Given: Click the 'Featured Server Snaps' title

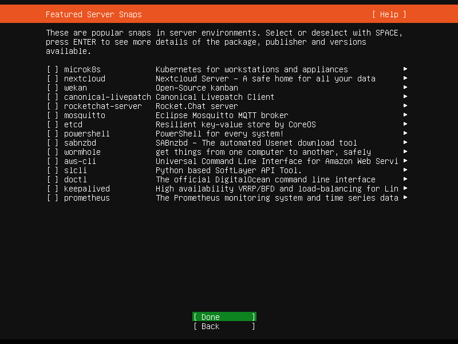Looking at the screenshot, I should tap(94, 14).
